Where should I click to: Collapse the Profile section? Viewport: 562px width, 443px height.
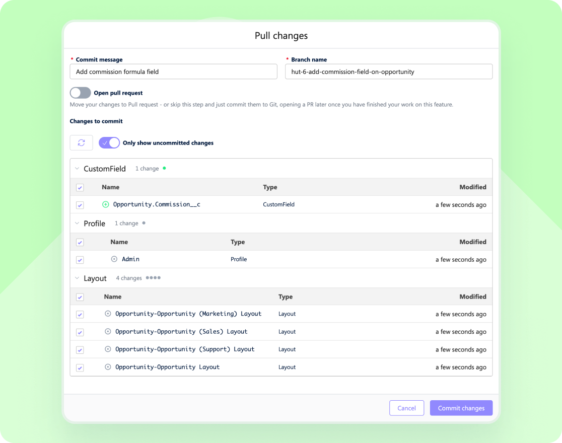[77, 223]
